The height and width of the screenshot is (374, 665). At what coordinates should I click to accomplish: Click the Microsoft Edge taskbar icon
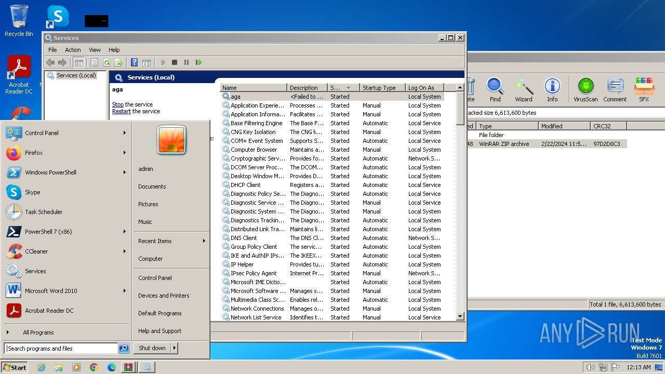click(x=112, y=367)
